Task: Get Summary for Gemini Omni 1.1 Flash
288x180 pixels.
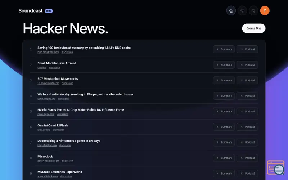Action: (x=224, y=127)
